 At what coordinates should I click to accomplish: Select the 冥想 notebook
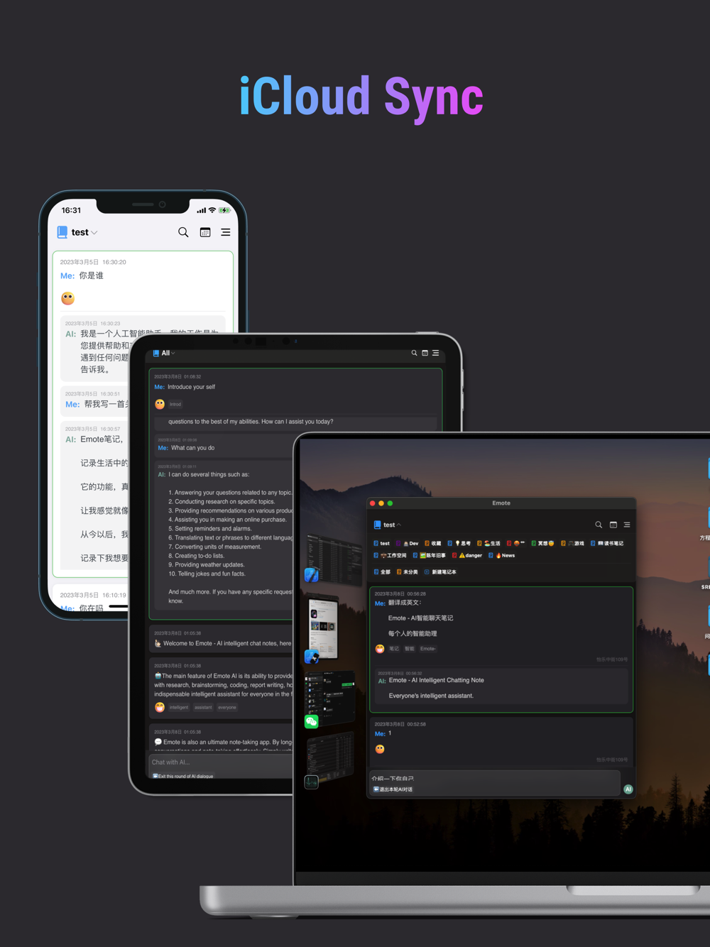542,543
